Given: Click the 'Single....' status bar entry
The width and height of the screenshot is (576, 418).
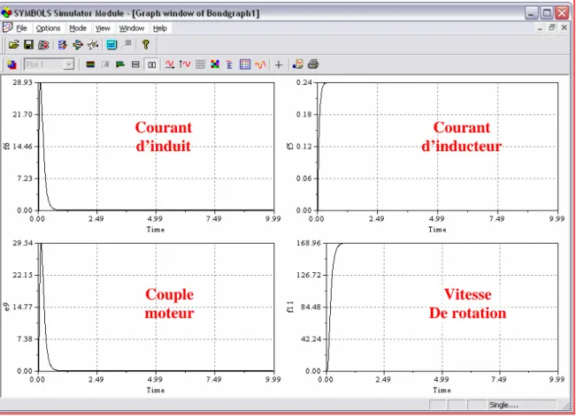Looking at the screenshot, I should tap(522, 405).
